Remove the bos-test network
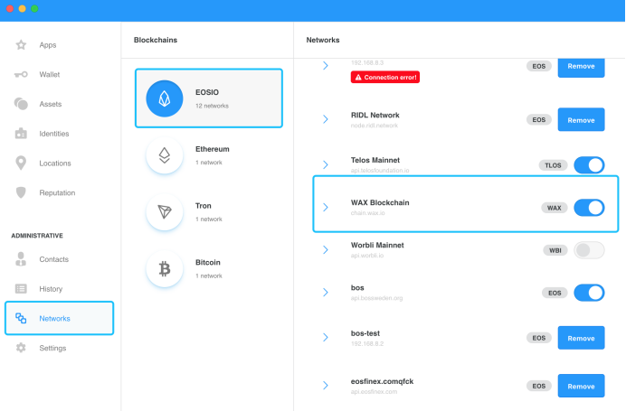626x411 pixels. (x=581, y=338)
